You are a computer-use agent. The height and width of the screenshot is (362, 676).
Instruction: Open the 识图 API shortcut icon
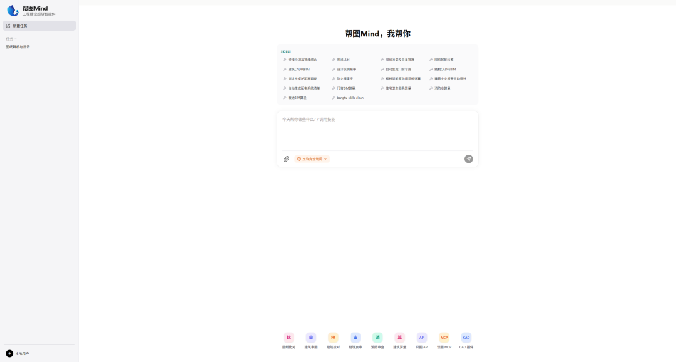pyautogui.click(x=422, y=338)
